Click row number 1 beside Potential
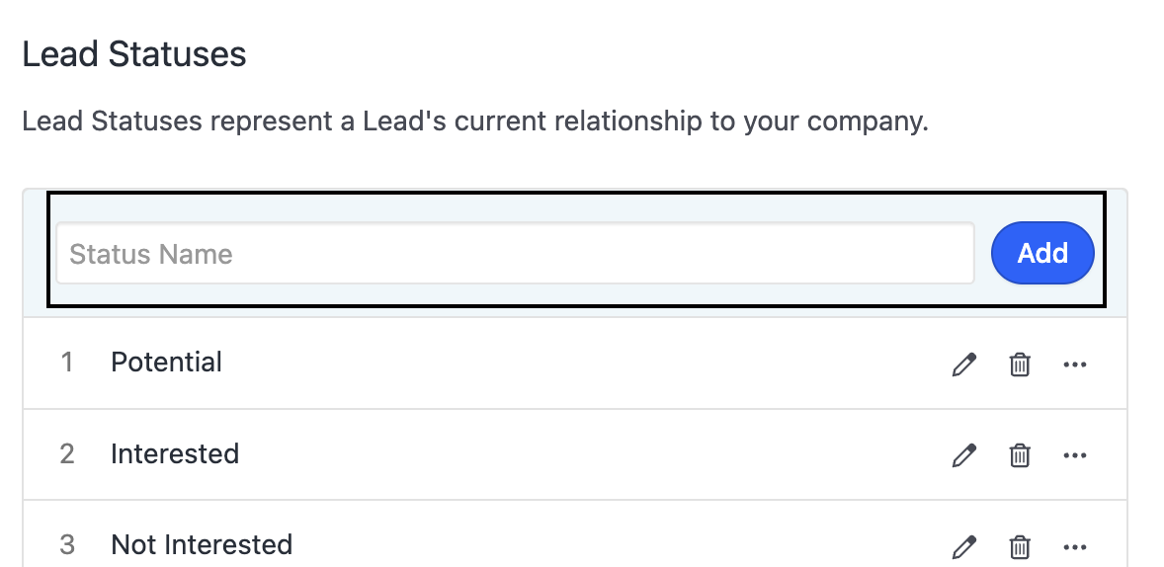This screenshot has height=567, width=1164. (x=67, y=363)
